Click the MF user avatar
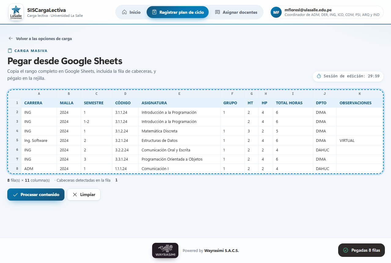Image resolution: width=391 pixels, height=263 pixels. point(276,12)
